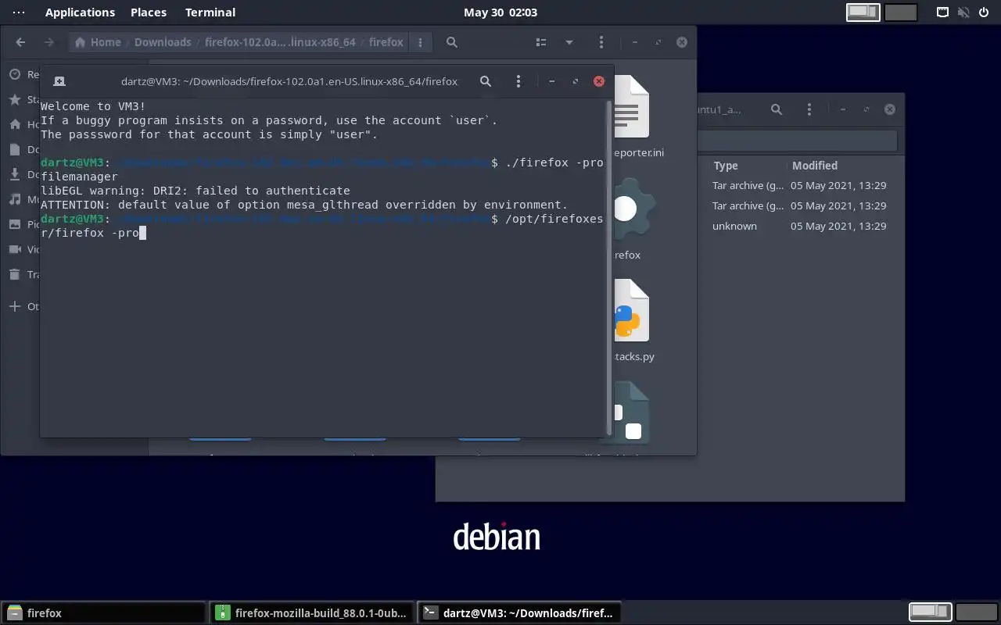The height and width of the screenshot is (625, 1001).
Task: Go forward in the Files window
Action: click(x=49, y=42)
